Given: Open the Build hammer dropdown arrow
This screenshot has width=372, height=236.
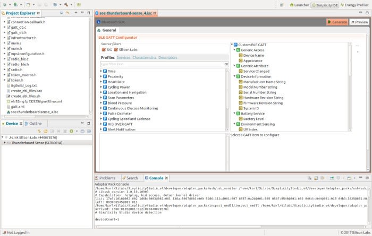Looking at the screenshot, I should [x=71, y=5].
